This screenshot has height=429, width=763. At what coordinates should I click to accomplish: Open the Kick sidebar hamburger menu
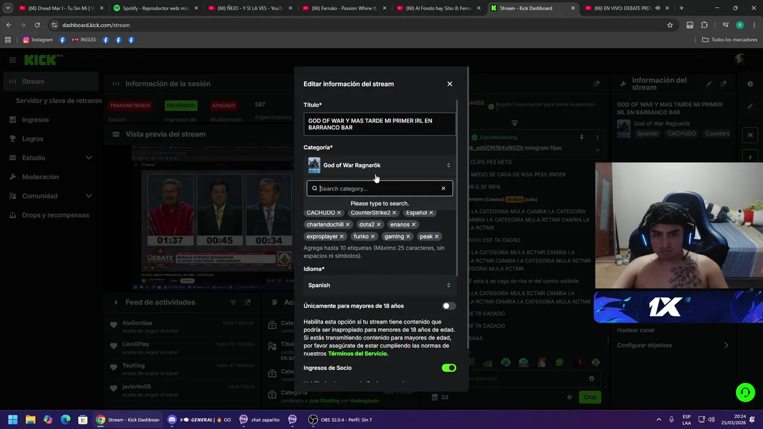[x=13, y=60]
